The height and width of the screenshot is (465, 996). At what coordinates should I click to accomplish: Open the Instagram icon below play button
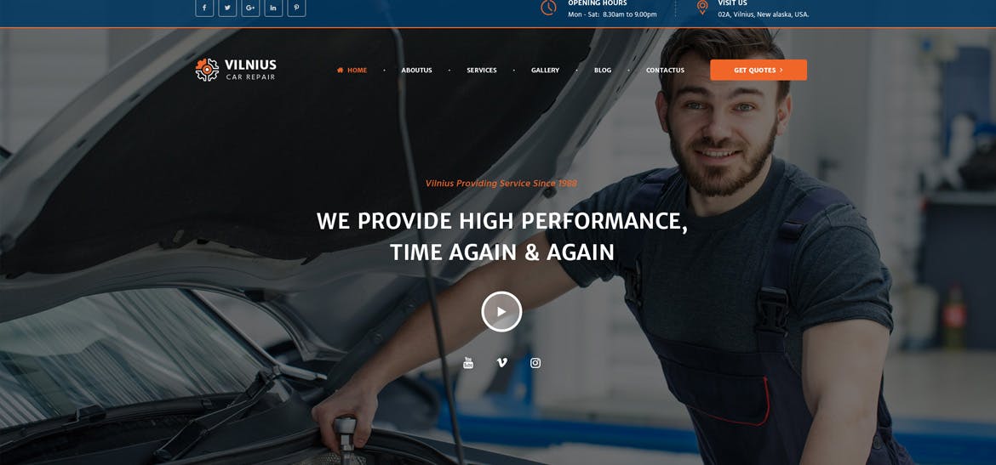pos(535,363)
